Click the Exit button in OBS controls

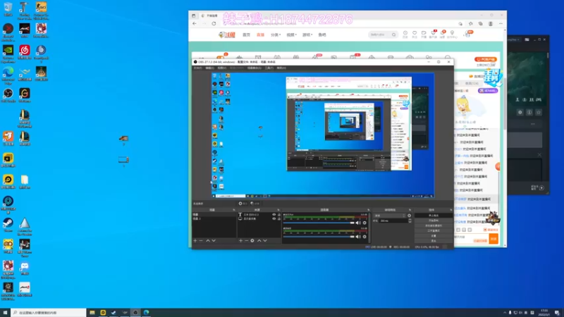tap(434, 241)
